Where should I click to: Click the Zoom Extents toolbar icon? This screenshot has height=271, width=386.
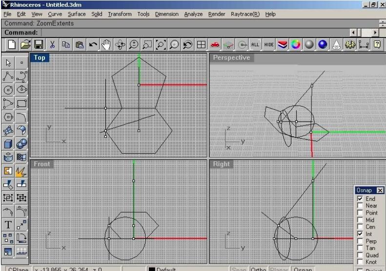click(161, 44)
